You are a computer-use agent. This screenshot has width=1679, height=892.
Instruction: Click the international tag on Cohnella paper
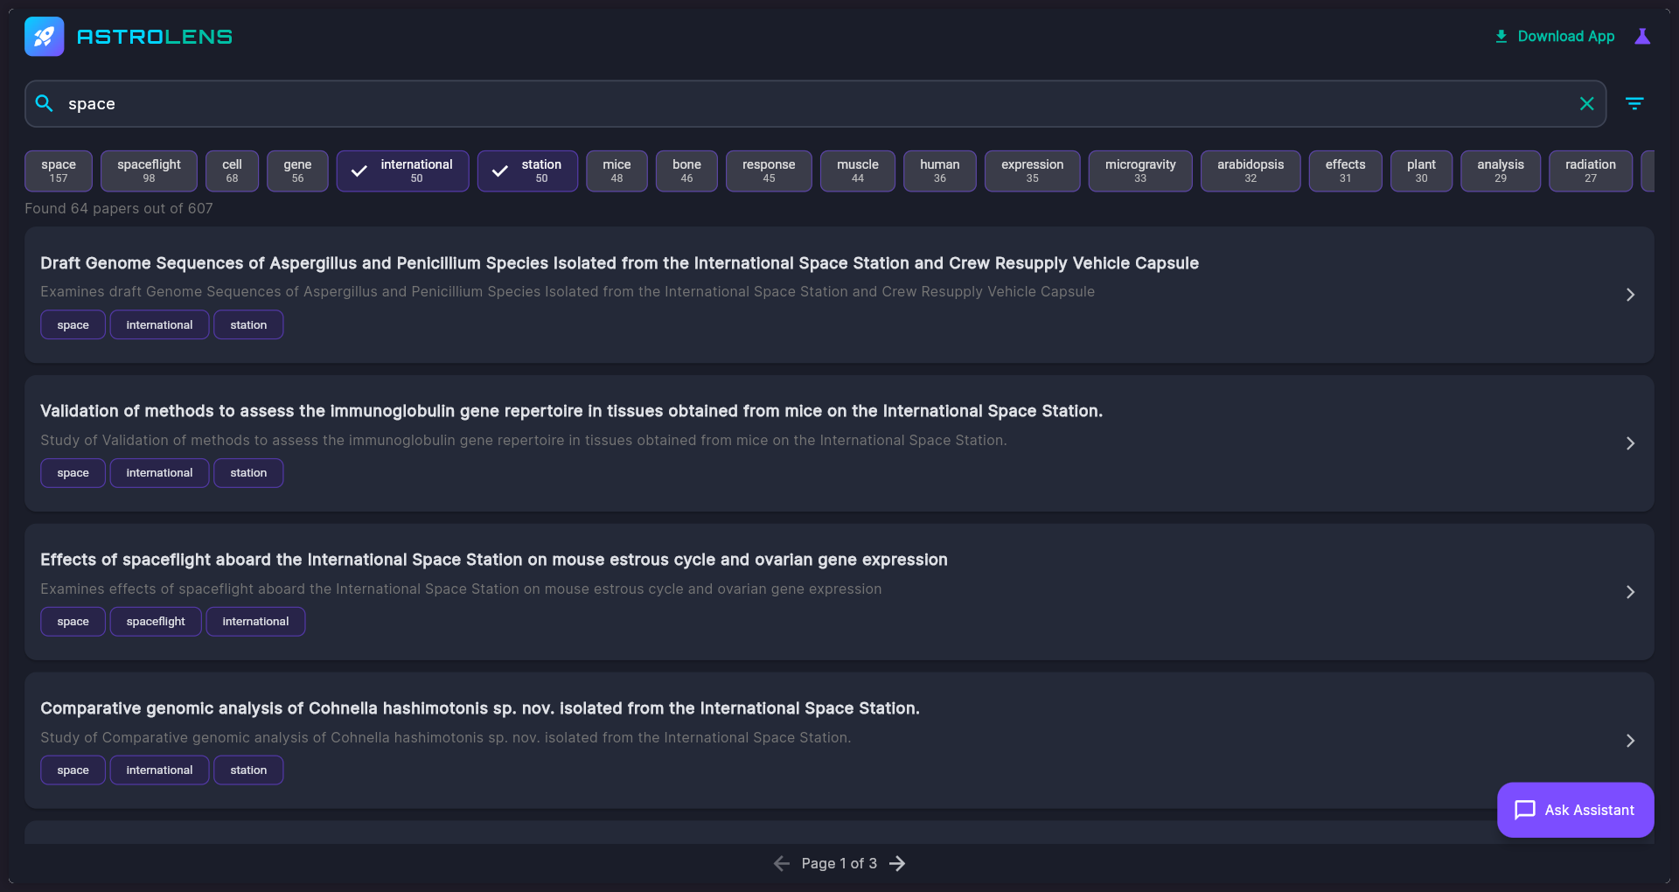point(159,770)
